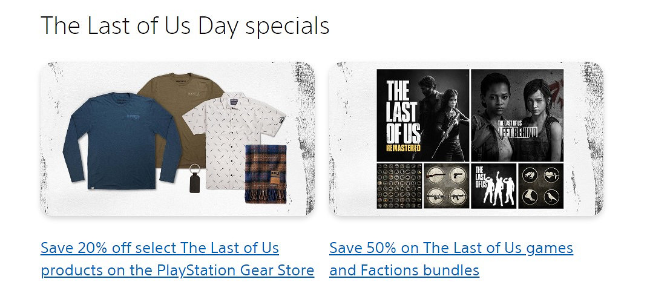Click the dancing silhouettes Factions thumbnail
The image size is (647, 305).
click(x=493, y=186)
